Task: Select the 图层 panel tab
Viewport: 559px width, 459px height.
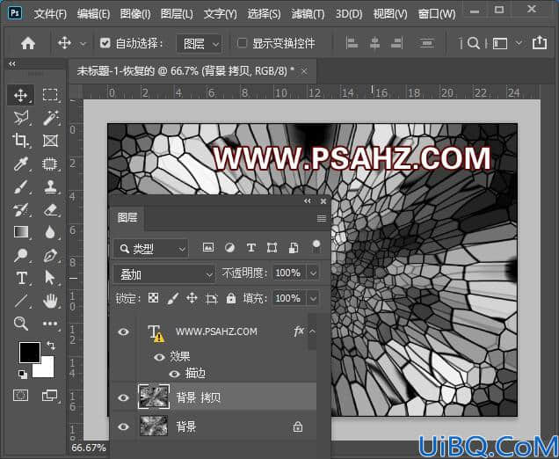Action: pos(127,217)
